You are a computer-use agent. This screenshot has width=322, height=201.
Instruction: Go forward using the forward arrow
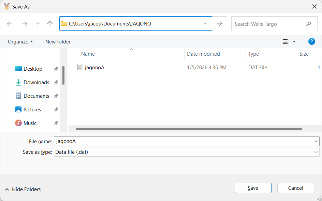coord(25,24)
